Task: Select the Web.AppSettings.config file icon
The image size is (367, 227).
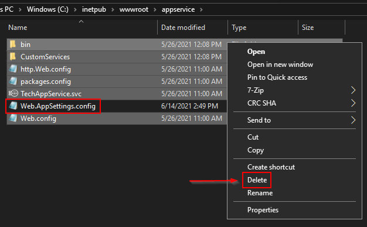Action: 13,106
